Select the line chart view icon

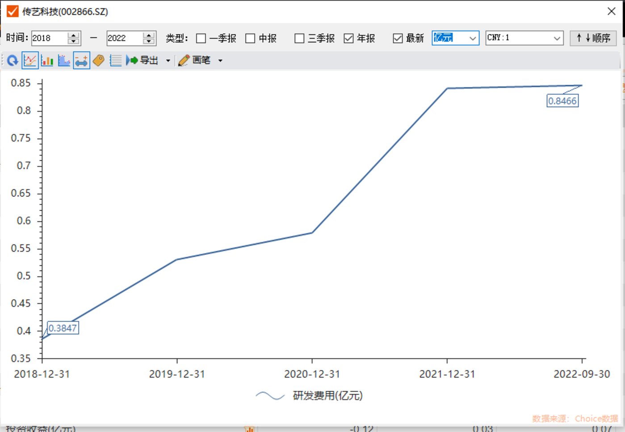click(30, 60)
